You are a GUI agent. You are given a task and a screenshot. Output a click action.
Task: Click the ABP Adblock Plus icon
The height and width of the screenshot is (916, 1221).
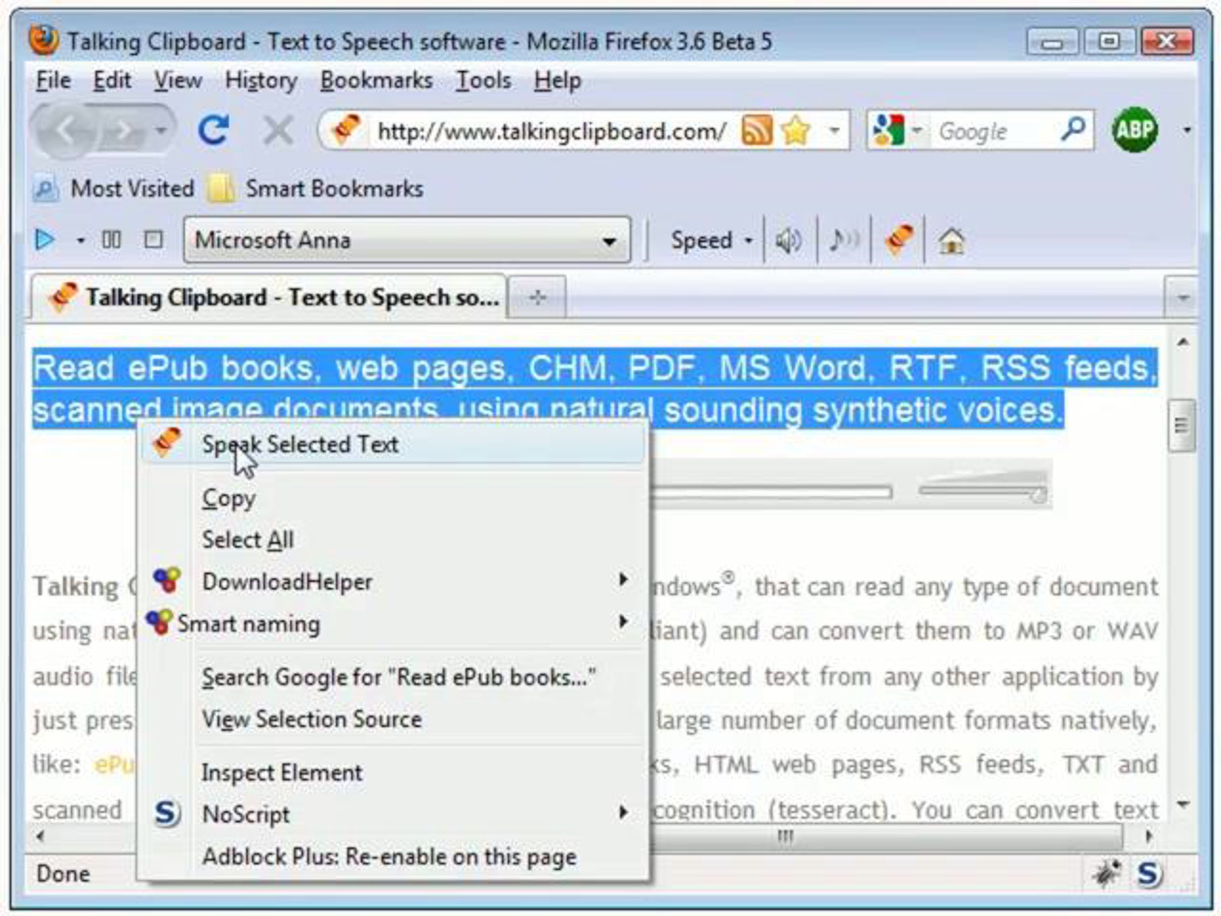pos(1135,130)
